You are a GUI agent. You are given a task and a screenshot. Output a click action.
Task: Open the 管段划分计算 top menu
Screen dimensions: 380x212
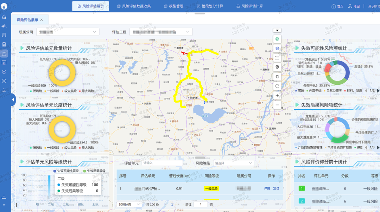tap(210, 6)
